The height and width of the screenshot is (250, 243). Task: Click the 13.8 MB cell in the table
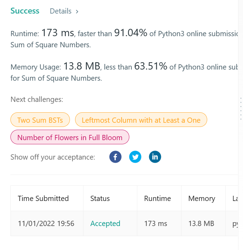click(x=201, y=224)
